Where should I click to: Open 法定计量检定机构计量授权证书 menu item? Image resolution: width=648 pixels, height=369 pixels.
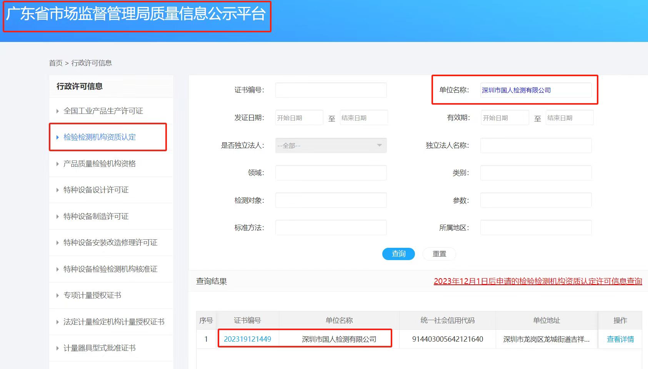pyautogui.click(x=114, y=322)
